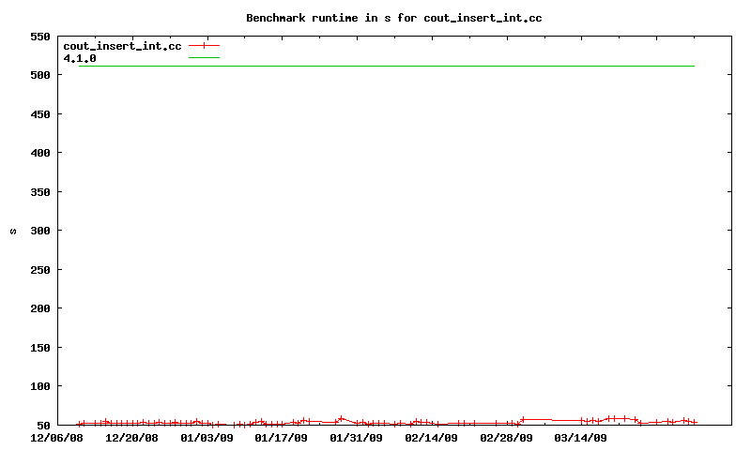Click the 02/28/09 date tick label
751x450 pixels.
point(507,438)
